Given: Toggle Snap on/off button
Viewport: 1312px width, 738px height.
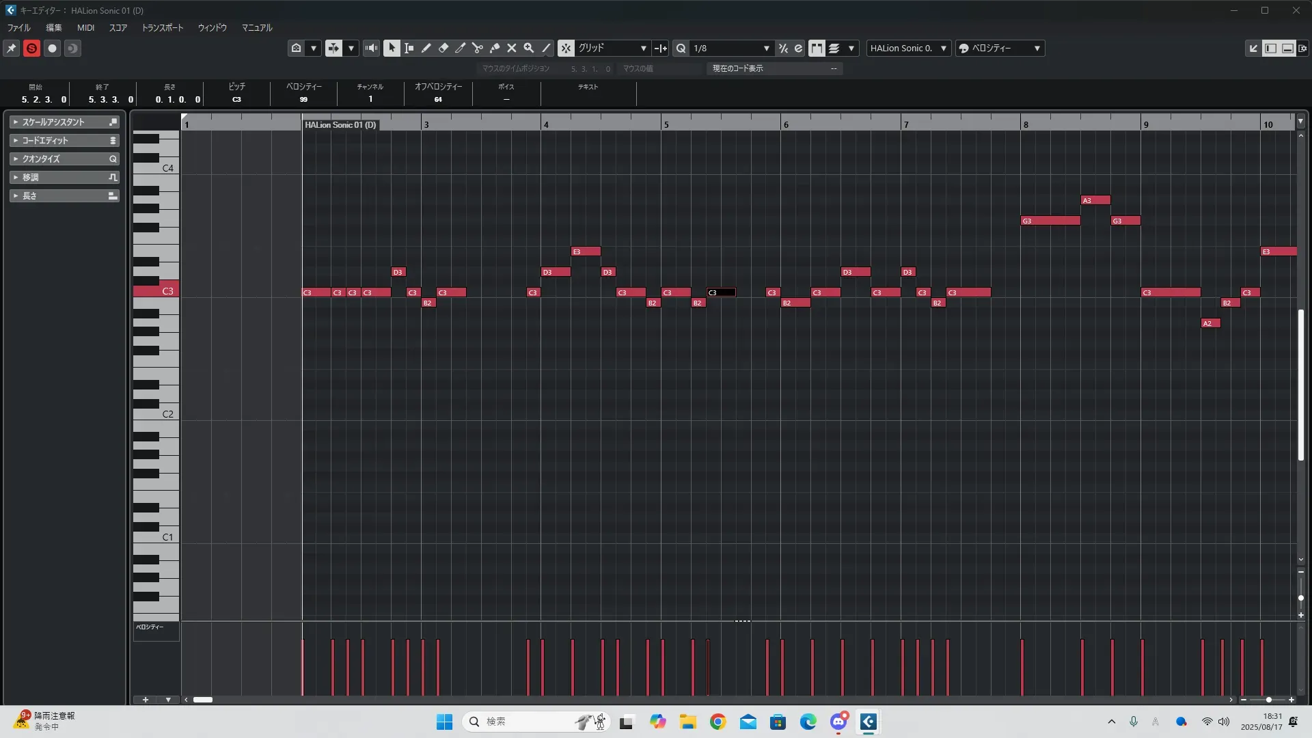Looking at the screenshot, I should coord(566,48).
